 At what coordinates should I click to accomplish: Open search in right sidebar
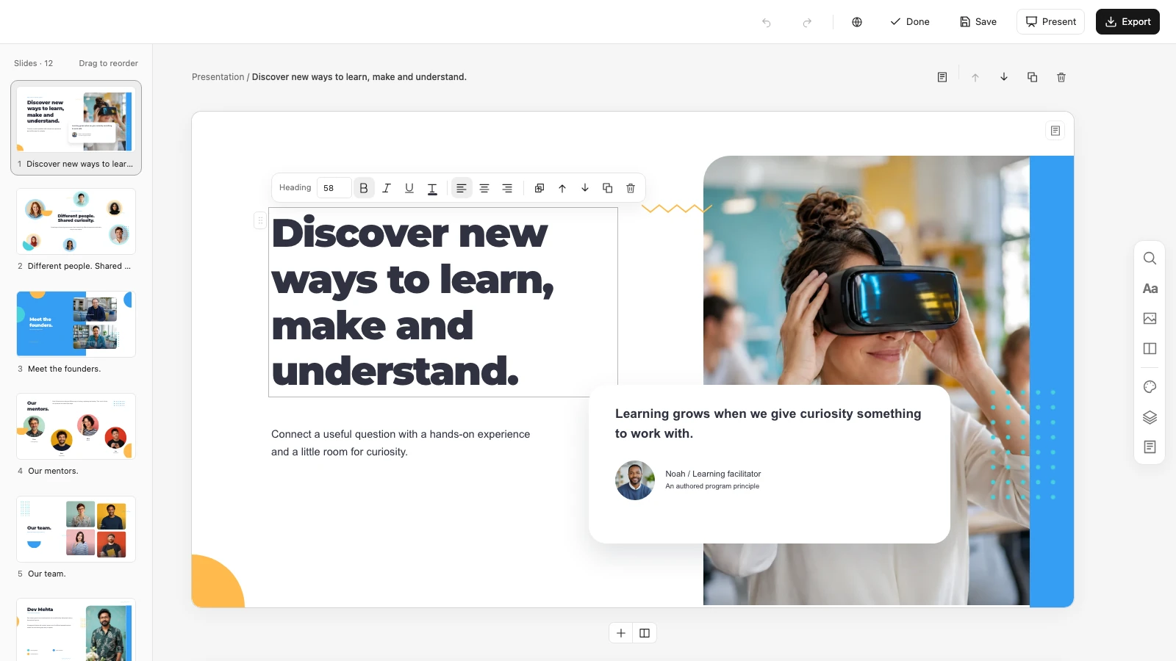point(1150,259)
